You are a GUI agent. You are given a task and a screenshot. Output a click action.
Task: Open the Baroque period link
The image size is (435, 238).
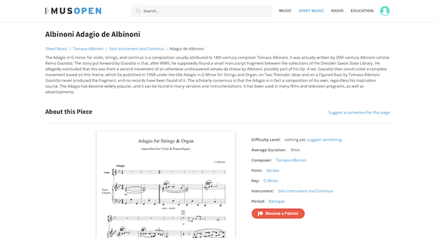(277, 201)
